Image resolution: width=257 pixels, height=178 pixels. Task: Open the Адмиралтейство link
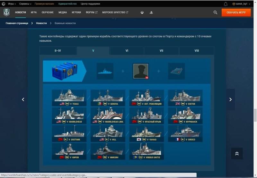(x=67, y=4)
